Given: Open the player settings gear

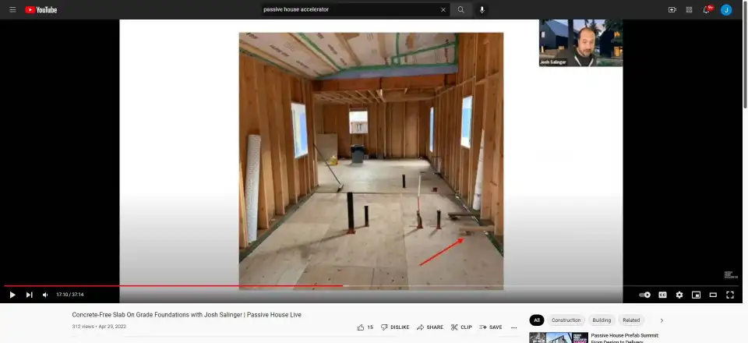Looking at the screenshot, I should point(679,295).
